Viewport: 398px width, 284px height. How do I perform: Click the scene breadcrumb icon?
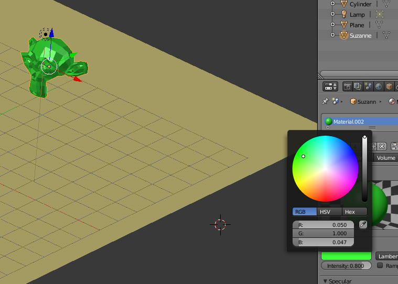point(336,102)
